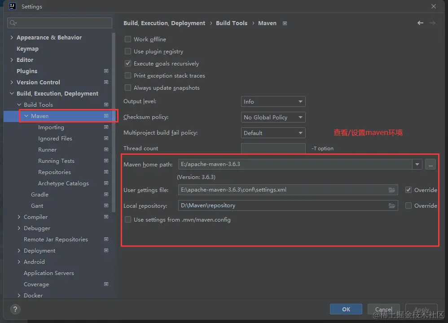This screenshot has width=448, height=323.
Task: Click the project icon next to Gant
Action: point(106,205)
